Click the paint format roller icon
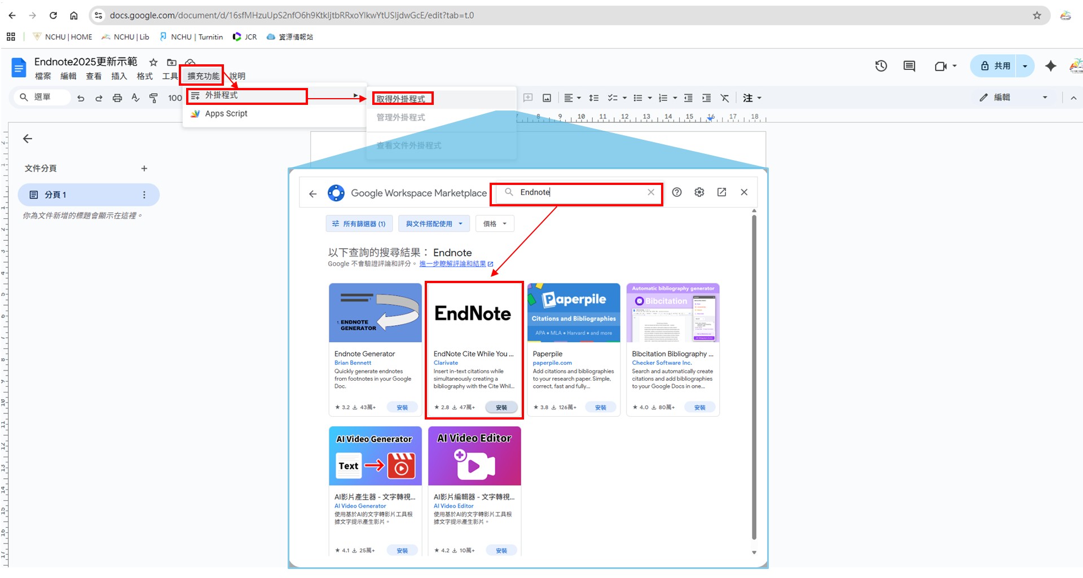 coord(153,98)
